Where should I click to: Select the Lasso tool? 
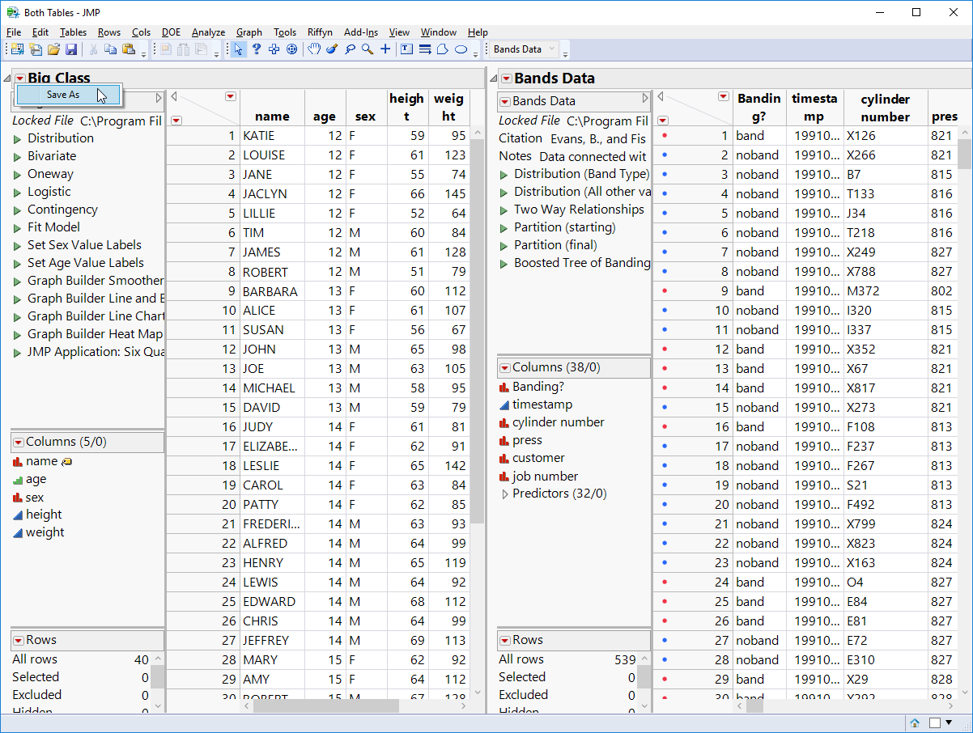(x=350, y=49)
